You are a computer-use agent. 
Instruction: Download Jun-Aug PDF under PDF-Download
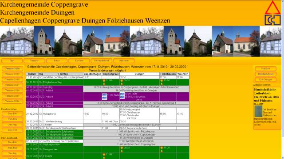pyautogui.click(x=12, y=153)
